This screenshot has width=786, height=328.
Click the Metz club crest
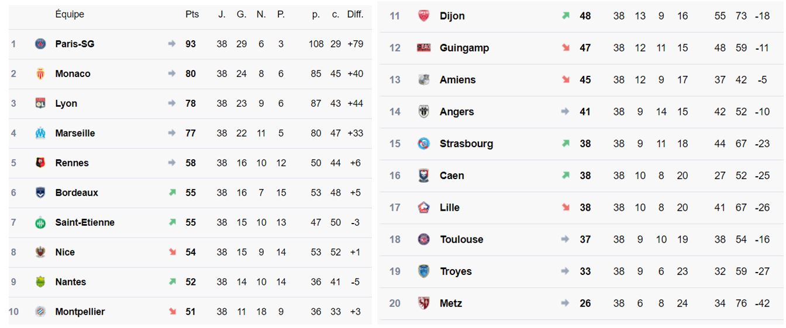[x=424, y=303]
